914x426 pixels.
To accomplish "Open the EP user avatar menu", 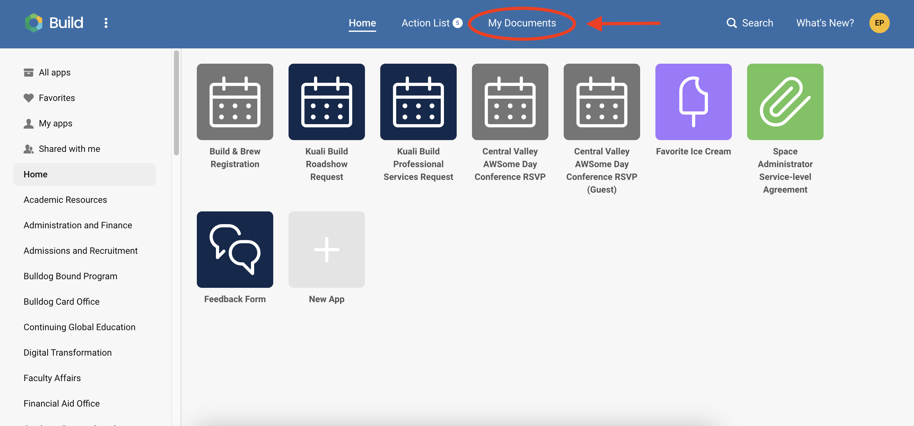I will [879, 23].
